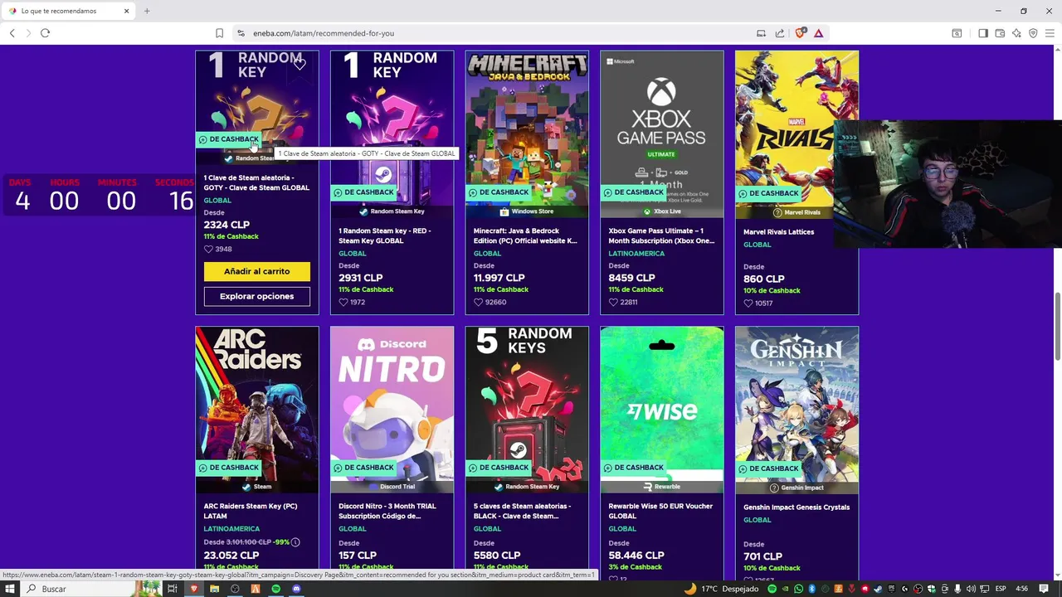Toggle the browser sidebar panel icon

[x=983, y=33]
